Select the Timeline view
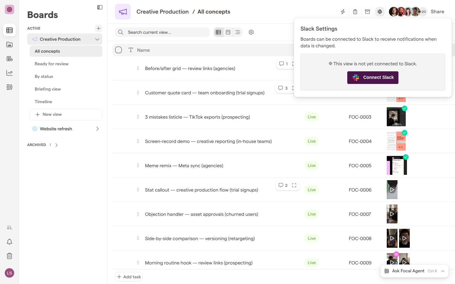455x284 pixels. coord(66,102)
